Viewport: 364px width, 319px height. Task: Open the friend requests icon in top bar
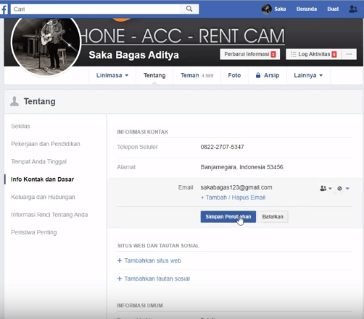point(353,9)
